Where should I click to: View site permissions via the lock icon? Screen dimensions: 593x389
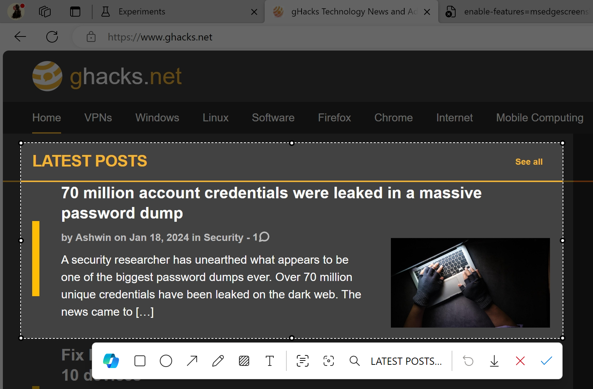pos(91,36)
